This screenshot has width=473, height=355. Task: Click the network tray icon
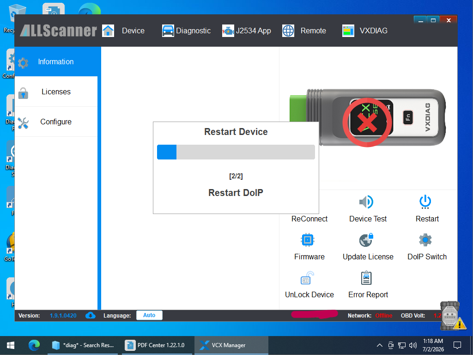[402, 345]
